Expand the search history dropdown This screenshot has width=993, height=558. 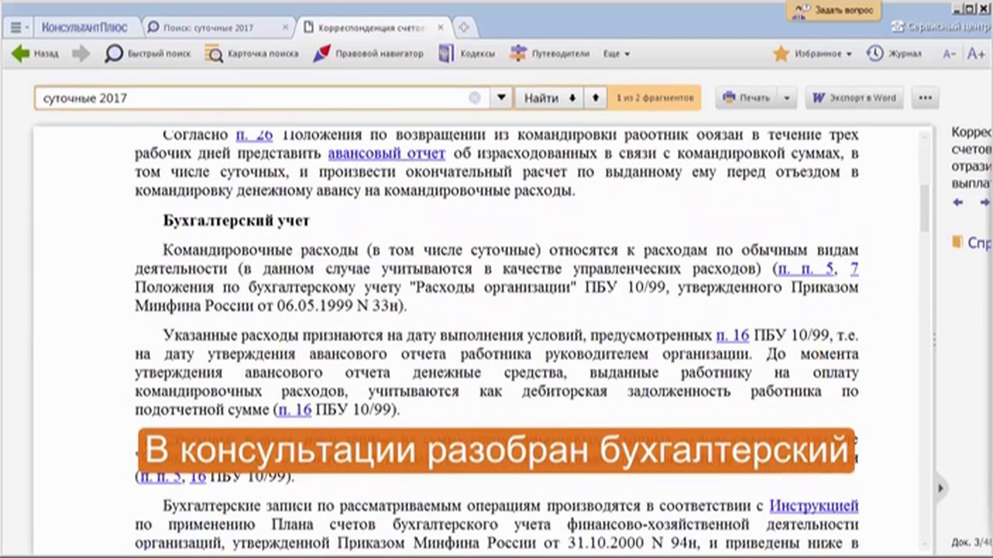(501, 98)
